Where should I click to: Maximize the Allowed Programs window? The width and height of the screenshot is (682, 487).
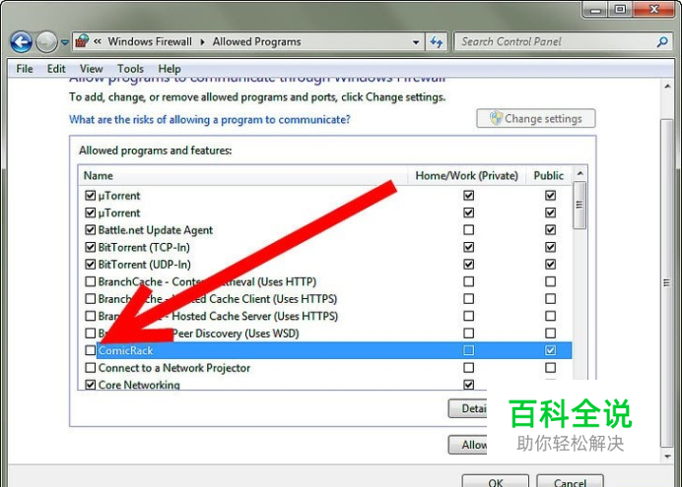pyautogui.click(x=620, y=9)
